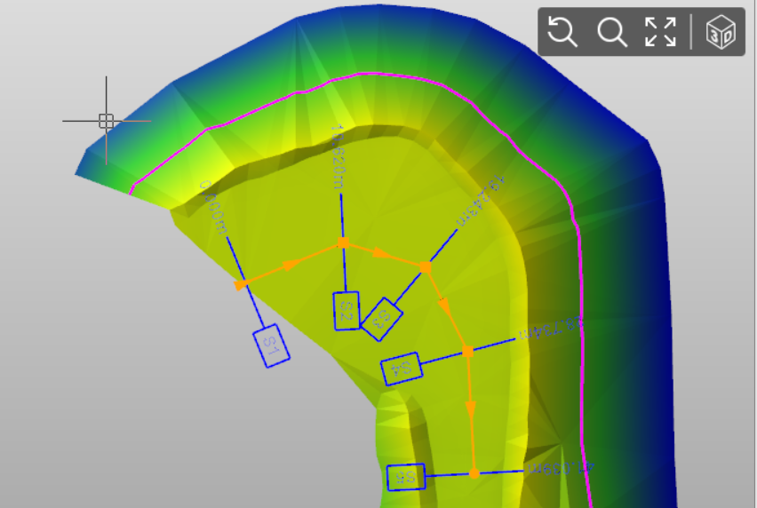
Task: Click the magnifier zoom tool
Action: point(611,33)
